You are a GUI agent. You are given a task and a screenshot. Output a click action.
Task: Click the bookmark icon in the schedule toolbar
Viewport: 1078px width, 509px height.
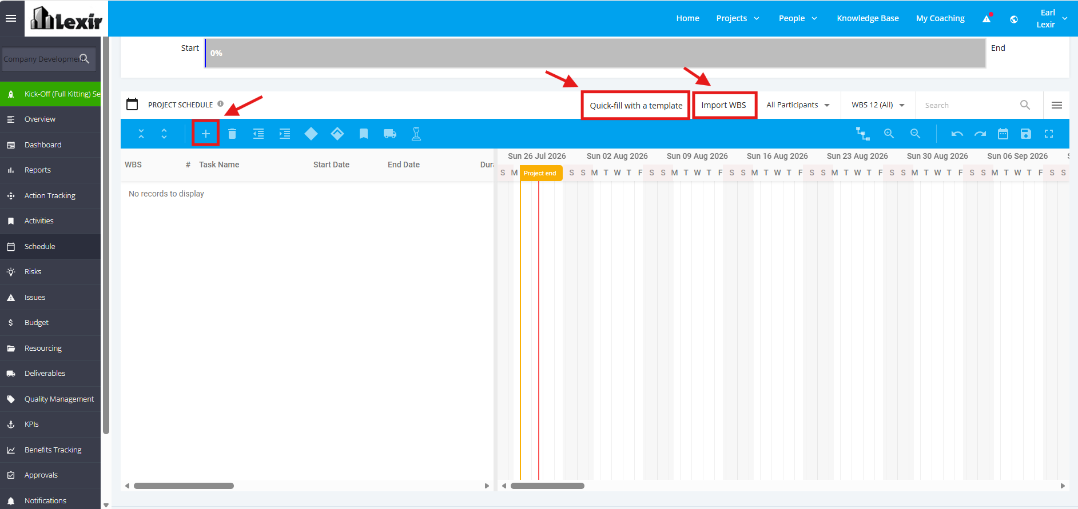click(x=364, y=134)
